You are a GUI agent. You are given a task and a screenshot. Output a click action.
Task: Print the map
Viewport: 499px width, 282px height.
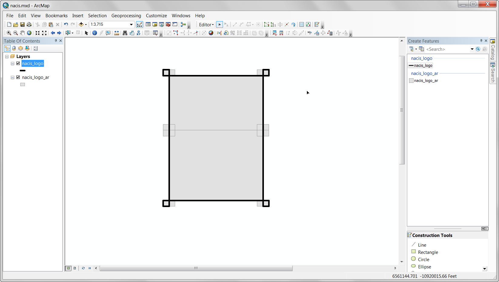click(x=29, y=24)
